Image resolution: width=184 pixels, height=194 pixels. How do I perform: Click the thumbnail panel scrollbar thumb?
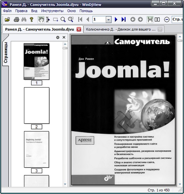point(65,48)
